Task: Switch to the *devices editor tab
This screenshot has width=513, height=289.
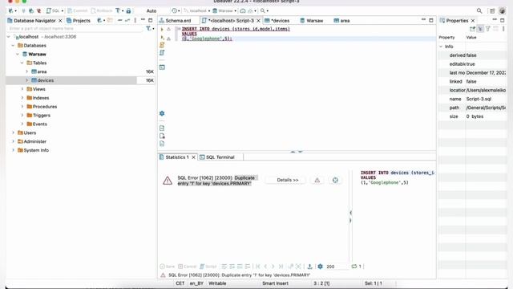Action: point(277,20)
